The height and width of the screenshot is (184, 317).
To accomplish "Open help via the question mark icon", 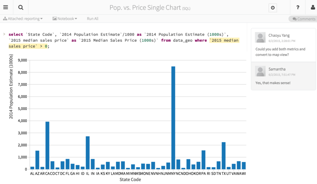I will (298, 7).
